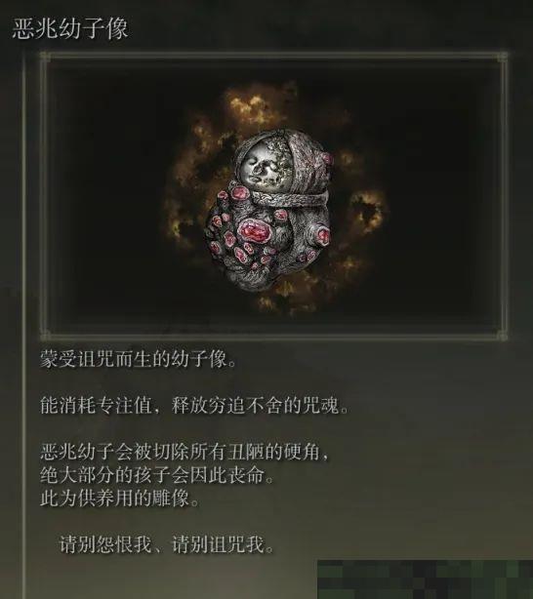The height and width of the screenshot is (599, 533).
Task: Click the vertical divider line beside the description
Action: [24, 305]
